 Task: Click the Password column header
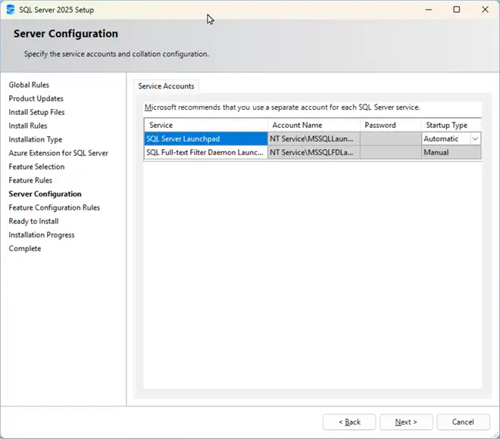(x=391, y=125)
